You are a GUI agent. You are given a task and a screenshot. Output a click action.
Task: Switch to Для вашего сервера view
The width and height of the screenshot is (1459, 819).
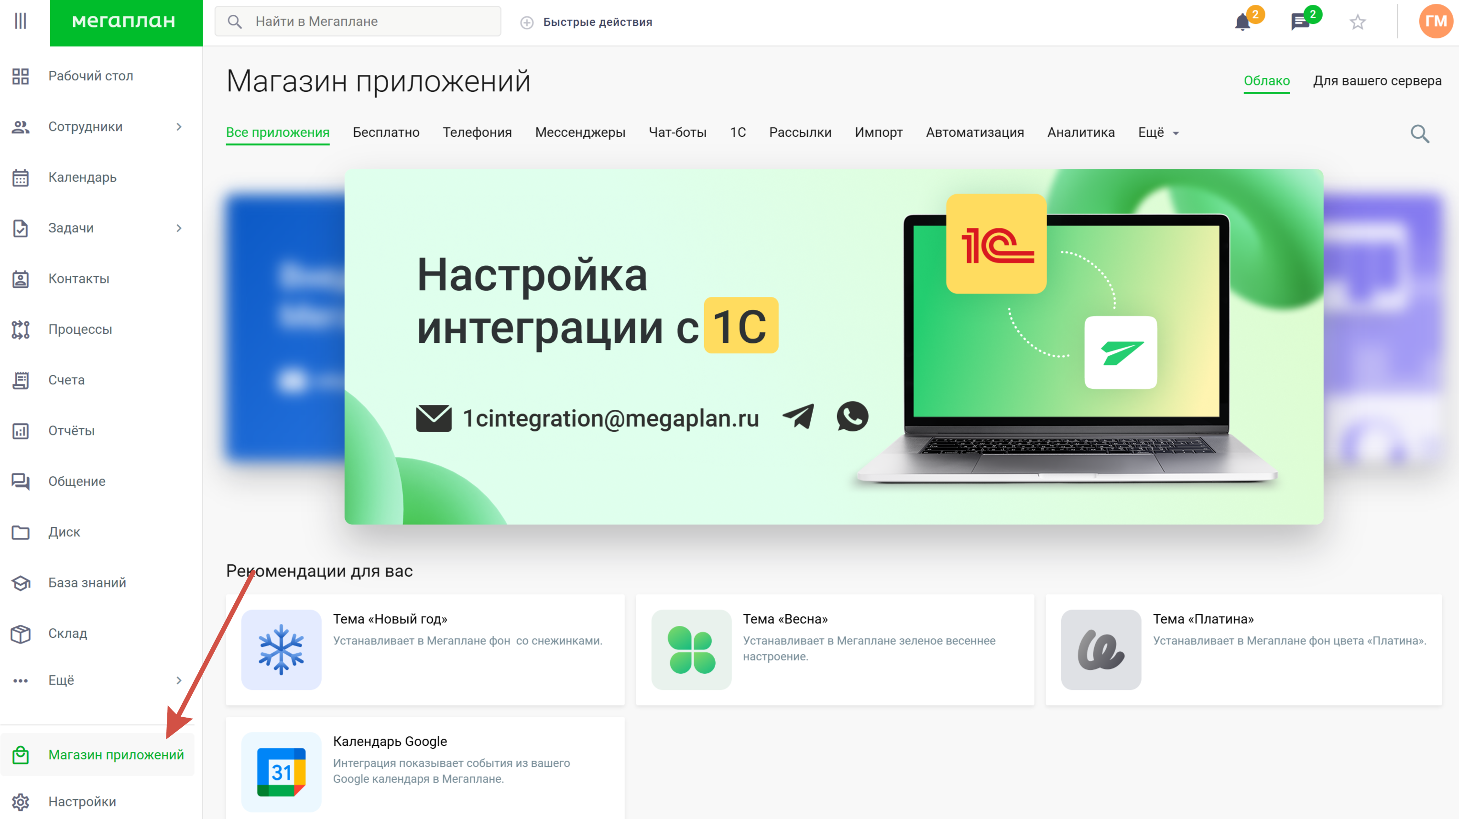point(1377,81)
